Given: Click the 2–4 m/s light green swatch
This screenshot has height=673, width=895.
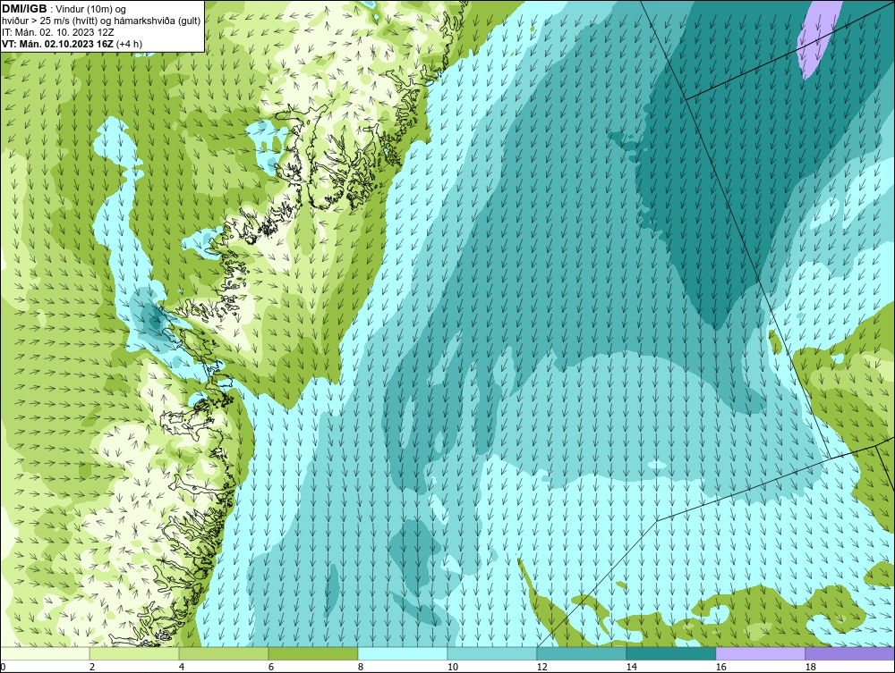Looking at the screenshot, I should [134, 653].
